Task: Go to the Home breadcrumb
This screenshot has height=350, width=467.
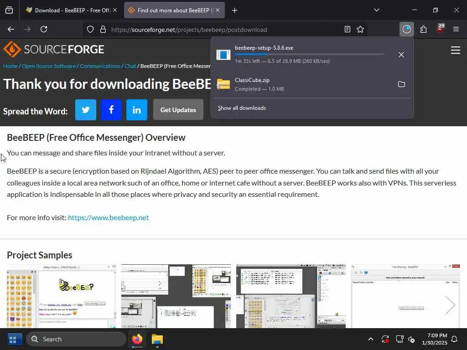Action: click(10, 66)
